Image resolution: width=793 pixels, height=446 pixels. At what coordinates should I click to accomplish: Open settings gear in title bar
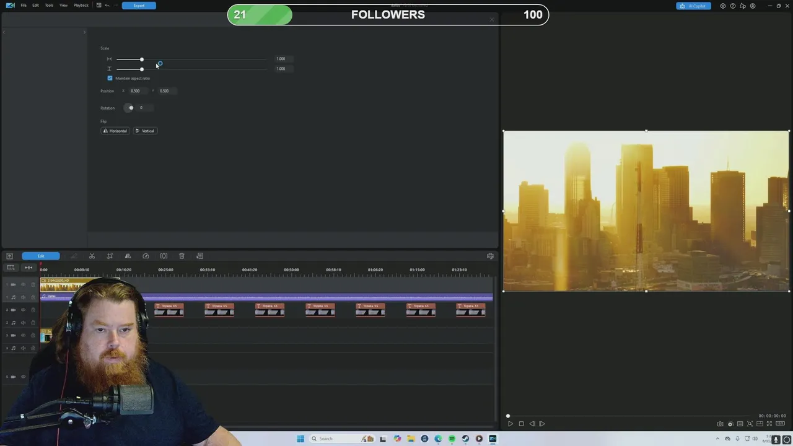click(x=723, y=6)
